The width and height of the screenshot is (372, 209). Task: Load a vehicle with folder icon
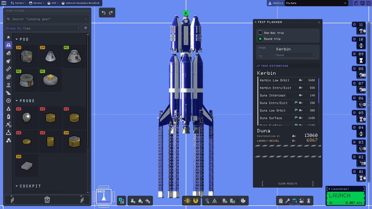369,3
